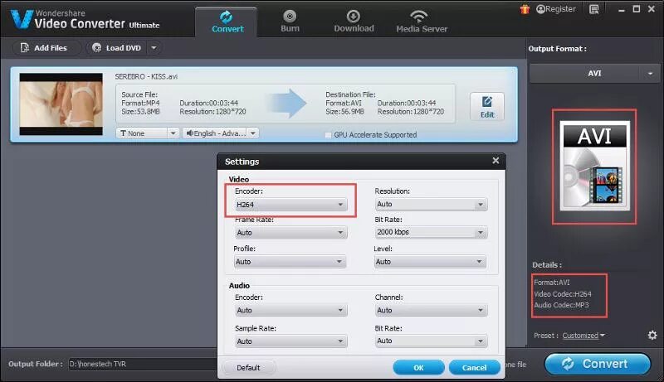Click the Edit video button
This screenshot has width=664, height=382.
[487, 107]
